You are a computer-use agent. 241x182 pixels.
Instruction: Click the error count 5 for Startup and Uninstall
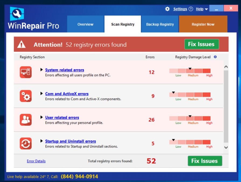[153, 144]
